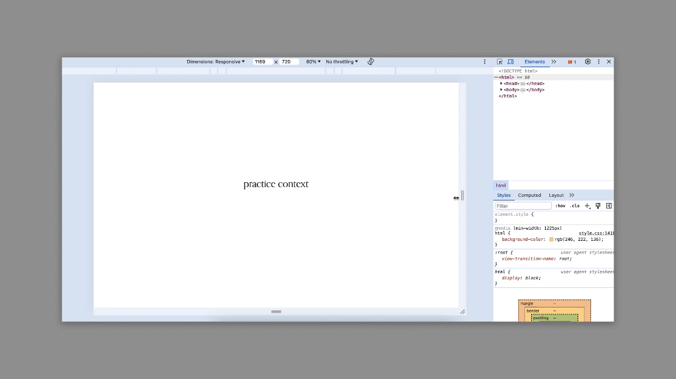Image resolution: width=676 pixels, height=379 pixels.
Task: Open the rendering emulations paintbrush icon
Action: 598,206
